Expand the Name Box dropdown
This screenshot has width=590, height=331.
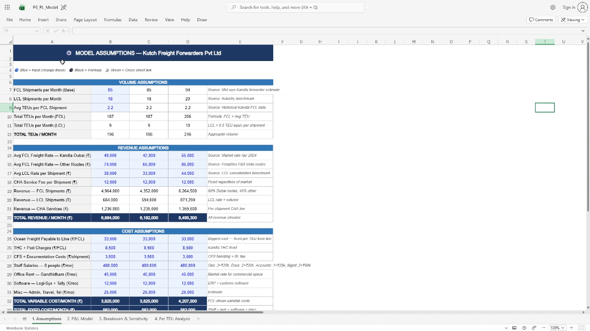[x=36, y=31]
